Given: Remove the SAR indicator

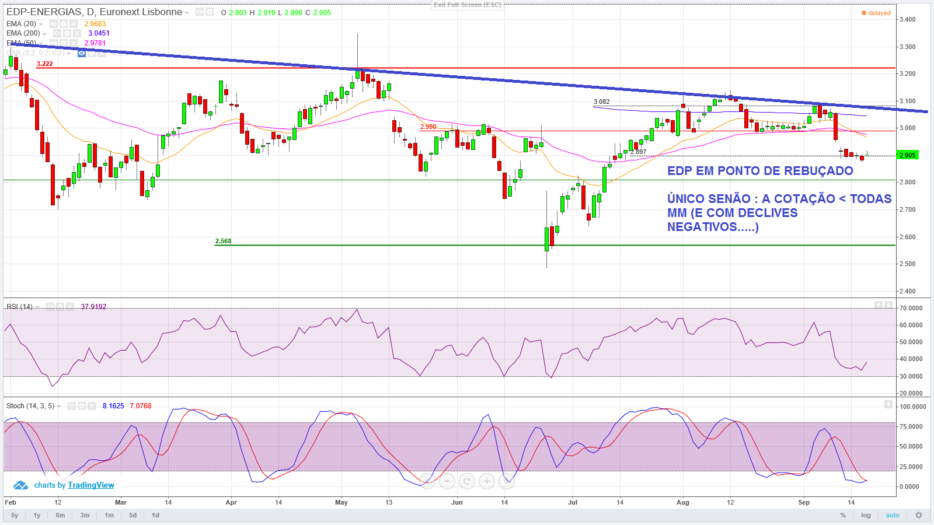Looking at the screenshot, I should (x=102, y=53).
